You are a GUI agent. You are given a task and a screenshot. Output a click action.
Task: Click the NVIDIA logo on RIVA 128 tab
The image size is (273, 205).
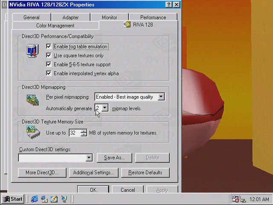127,24
